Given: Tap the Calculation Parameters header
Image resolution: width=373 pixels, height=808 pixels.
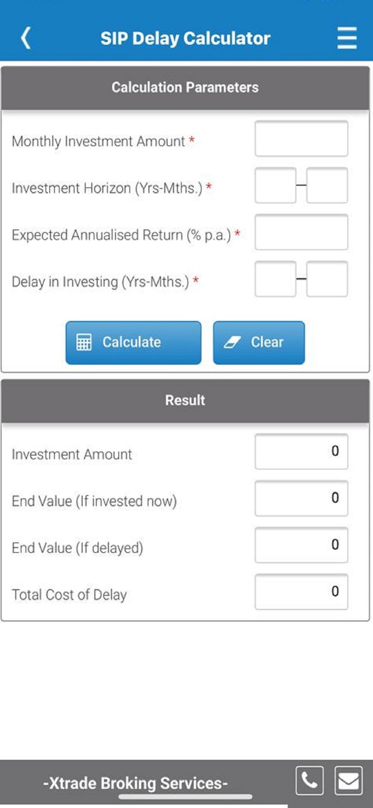Looking at the screenshot, I should point(185,87).
